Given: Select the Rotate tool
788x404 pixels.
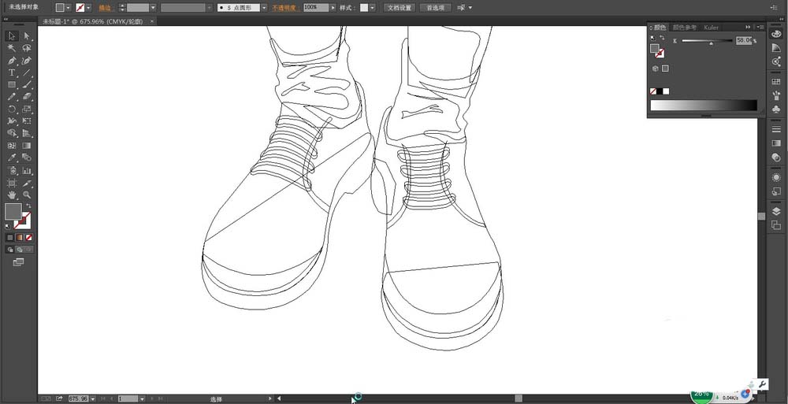Looking at the screenshot, I should 12,109.
